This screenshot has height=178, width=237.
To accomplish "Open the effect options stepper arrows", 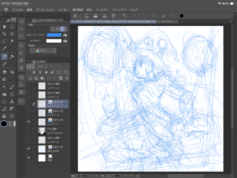I will coord(66,29).
